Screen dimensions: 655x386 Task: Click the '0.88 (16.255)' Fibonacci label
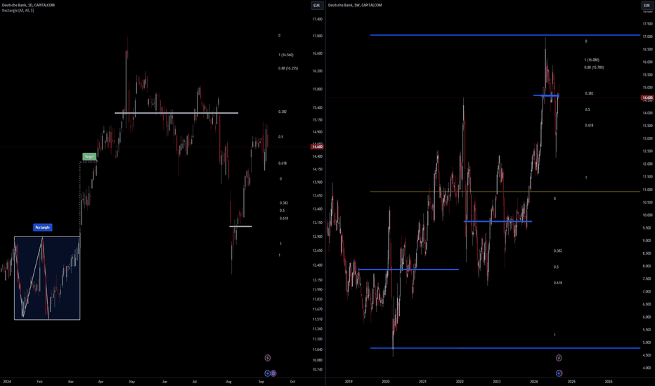(288, 69)
